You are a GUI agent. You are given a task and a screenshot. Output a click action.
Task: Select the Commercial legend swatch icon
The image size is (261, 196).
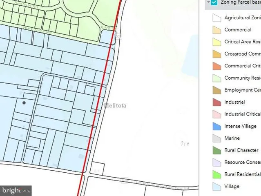[216, 30]
